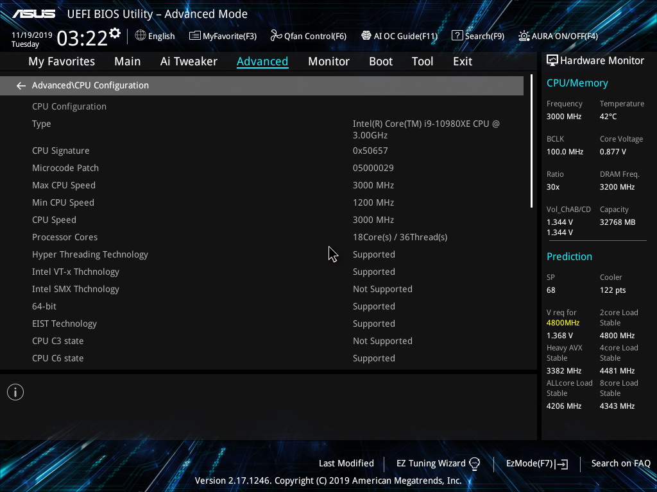Switch to the Main tab
Screen dimensions: 657x492
coord(128,61)
